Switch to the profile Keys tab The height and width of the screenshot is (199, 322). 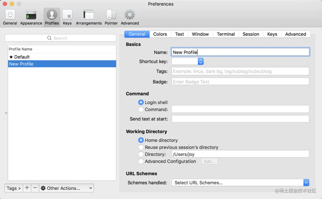[x=272, y=34]
